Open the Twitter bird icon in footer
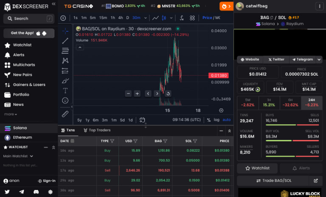 coord(7,192)
